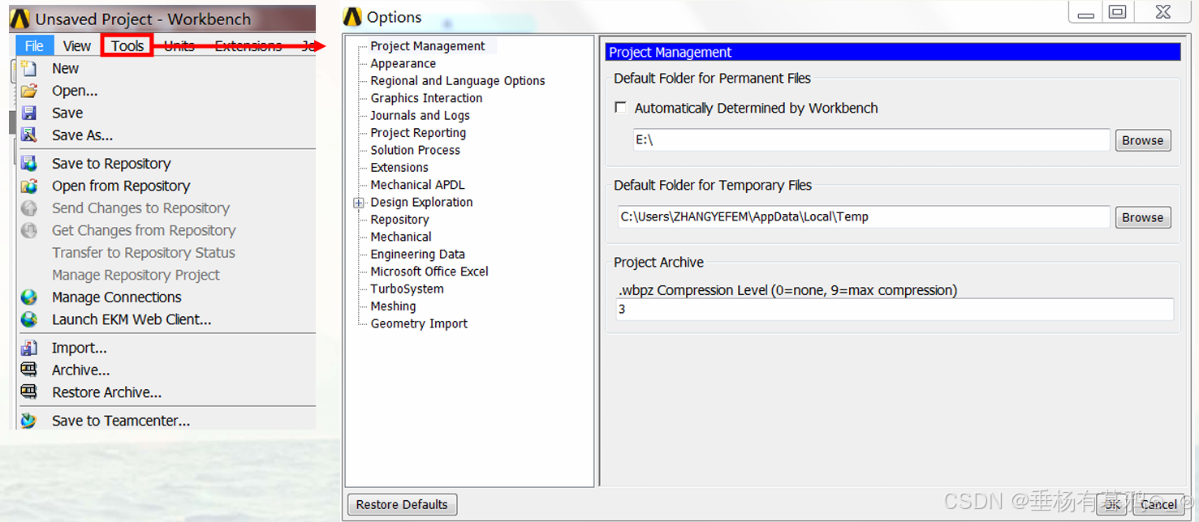Select Journals and Logs in options tree
The image size is (1199, 522).
pyautogui.click(x=421, y=116)
